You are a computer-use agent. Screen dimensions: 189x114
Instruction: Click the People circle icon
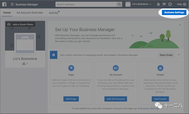(160, 68)
